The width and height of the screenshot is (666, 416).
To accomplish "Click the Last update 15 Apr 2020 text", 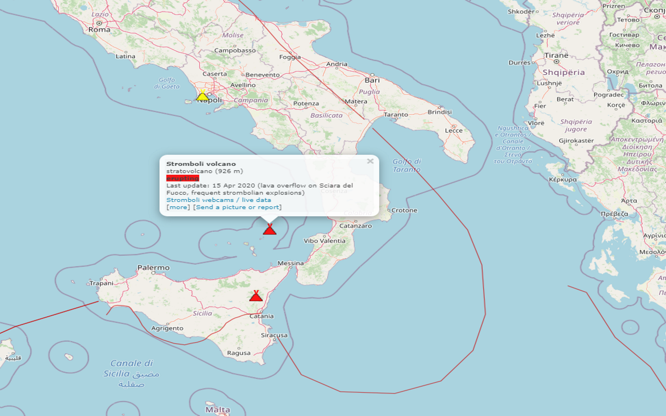I will pyautogui.click(x=260, y=189).
